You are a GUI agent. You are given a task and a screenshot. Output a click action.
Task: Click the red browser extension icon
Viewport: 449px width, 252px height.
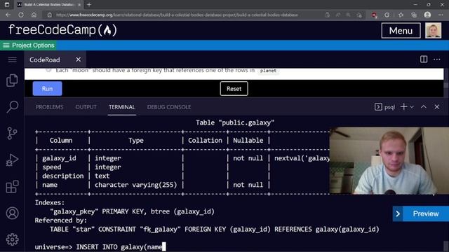[x=374, y=15]
